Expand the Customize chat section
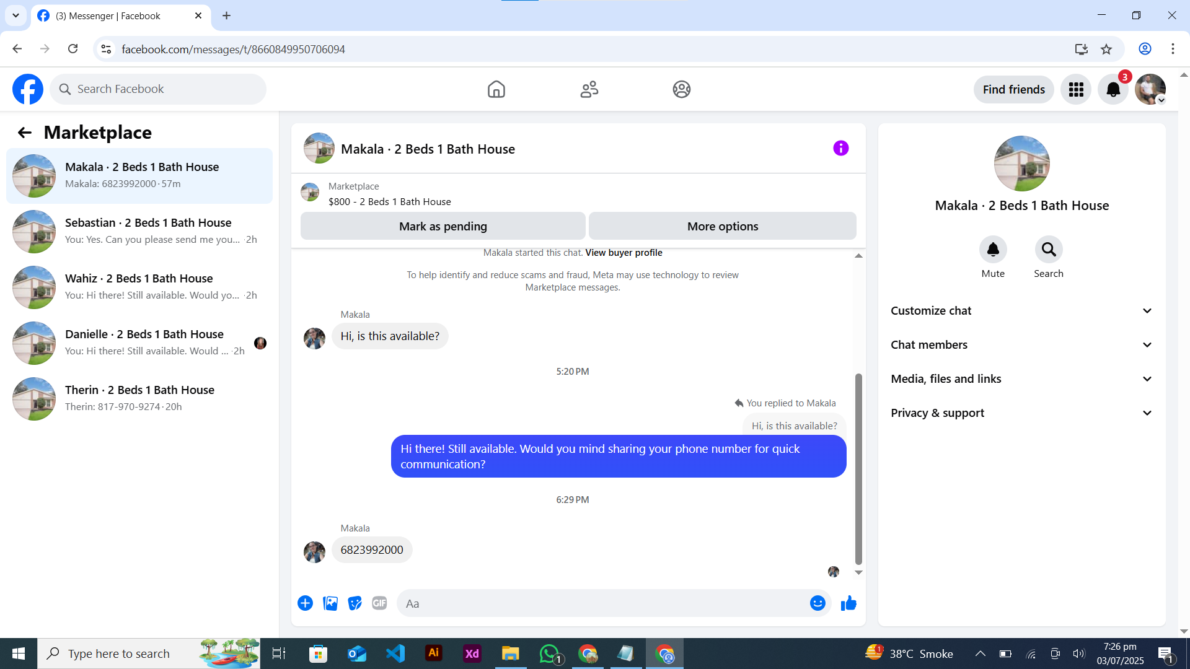 click(x=1021, y=311)
